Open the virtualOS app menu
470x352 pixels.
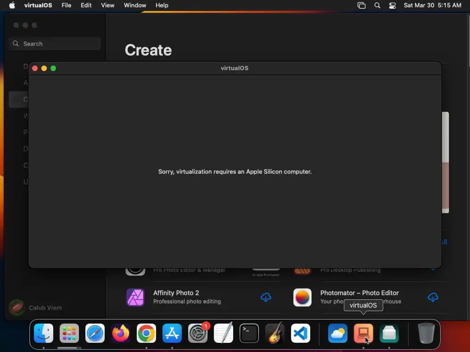[38, 5]
